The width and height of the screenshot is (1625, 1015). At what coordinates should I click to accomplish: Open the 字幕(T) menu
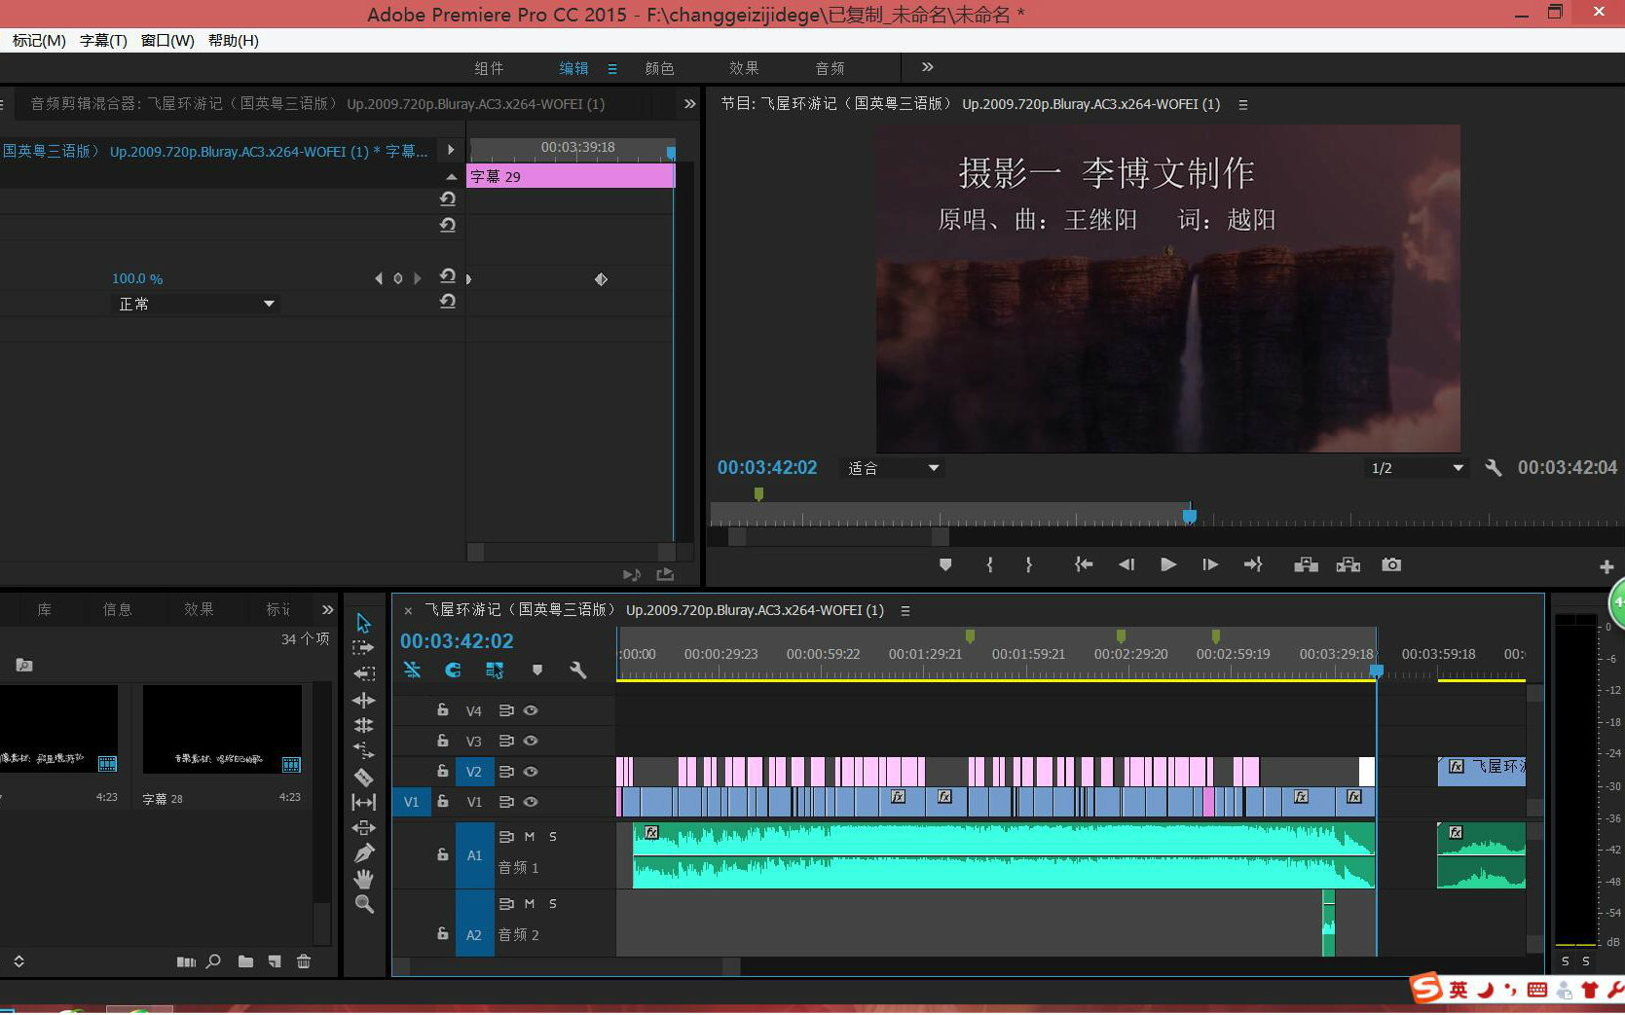coord(103,40)
